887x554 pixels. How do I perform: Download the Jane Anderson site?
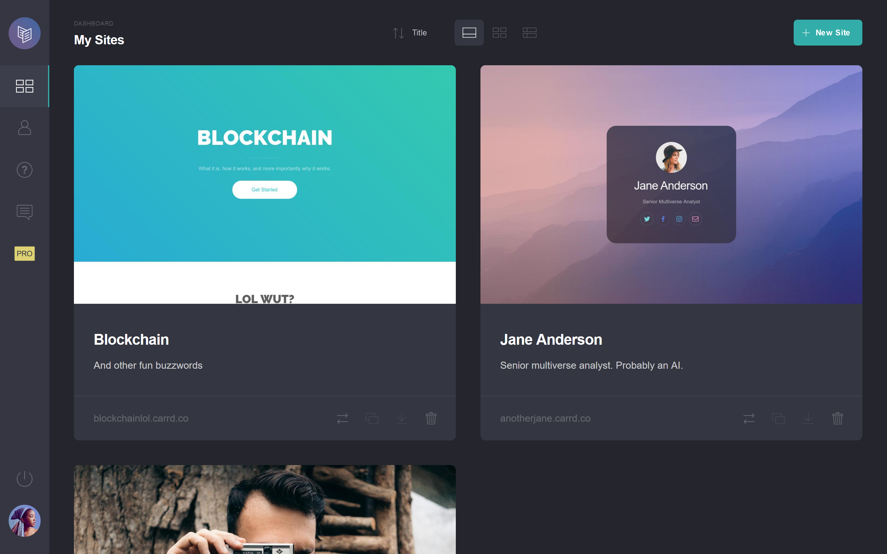(808, 418)
